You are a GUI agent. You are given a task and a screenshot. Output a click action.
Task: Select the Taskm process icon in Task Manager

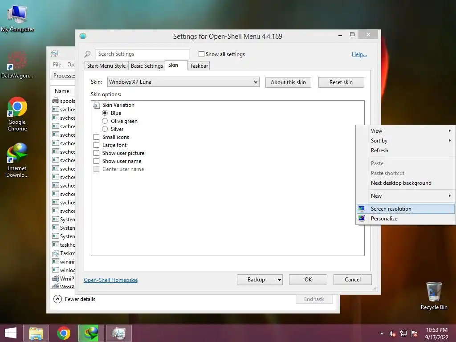coord(56,253)
